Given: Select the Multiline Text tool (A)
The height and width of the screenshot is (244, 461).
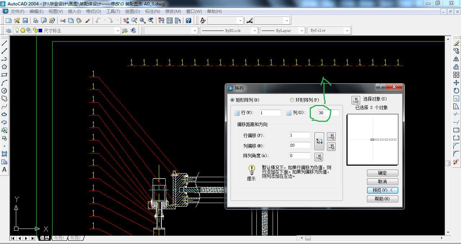Looking at the screenshot, I should (x=4, y=170).
